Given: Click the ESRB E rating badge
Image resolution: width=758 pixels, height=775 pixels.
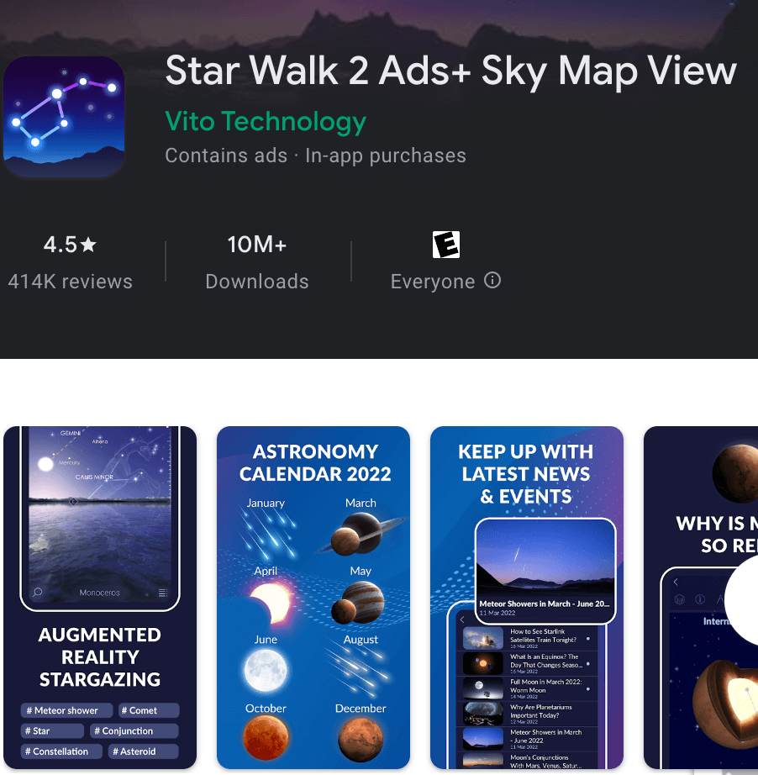Looking at the screenshot, I should coord(445,244).
